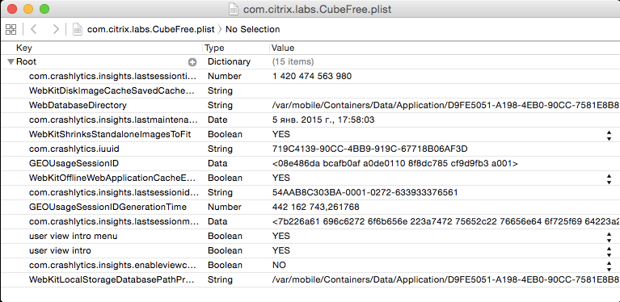Click Date type of lastmaintena… row
Image resolution: width=620 pixels, height=302 pixels.
(x=217, y=120)
